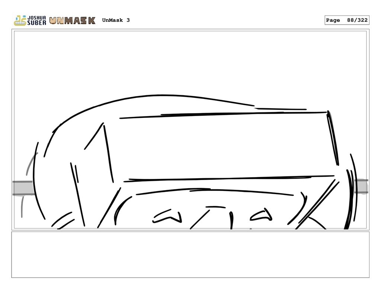Image resolution: width=381 pixels, height=295 pixels.
Task: Click the storyboard sketch panel
Action: [x=190, y=130]
